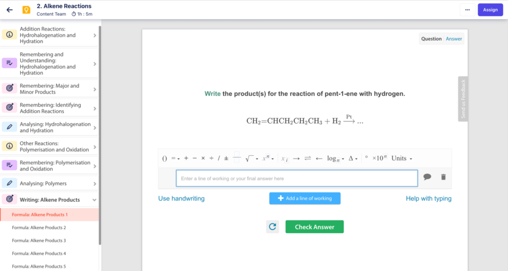Expand Remembering: Major and Minor Products
The width and height of the screenshot is (508, 271).
pyautogui.click(x=95, y=89)
